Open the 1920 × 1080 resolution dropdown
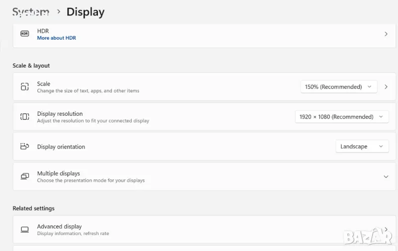The width and height of the screenshot is (398, 251). (341, 117)
